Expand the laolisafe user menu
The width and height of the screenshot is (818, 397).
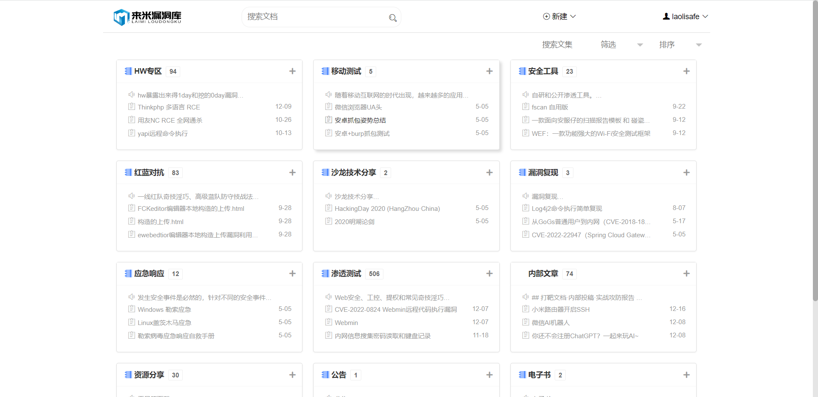(x=685, y=17)
